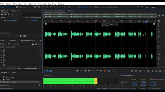165x92 pixels.
Task: Select the Time Selection tool
Action: pos(54,7)
